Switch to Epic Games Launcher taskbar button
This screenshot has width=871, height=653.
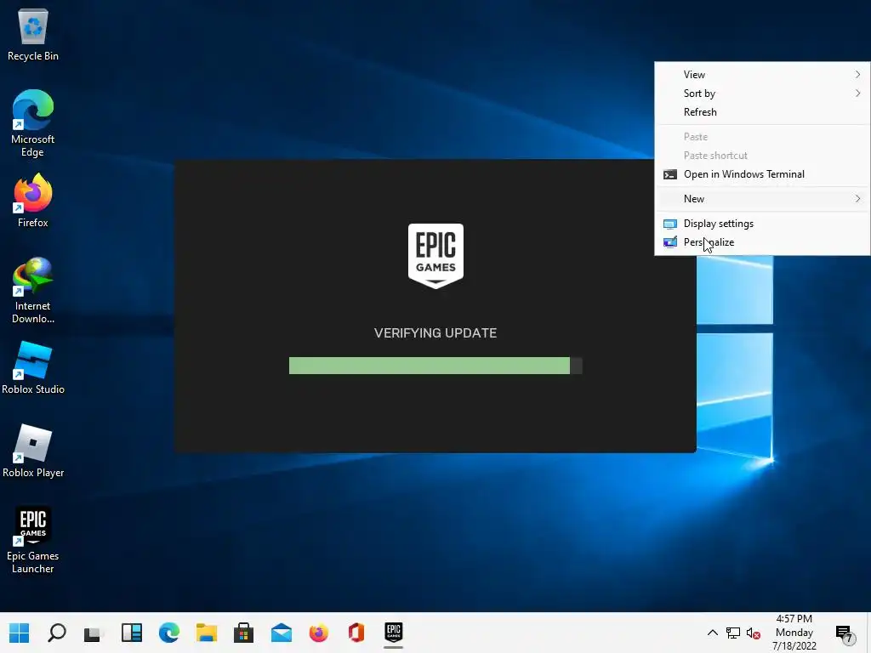pyautogui.click(x=393, y=632)
